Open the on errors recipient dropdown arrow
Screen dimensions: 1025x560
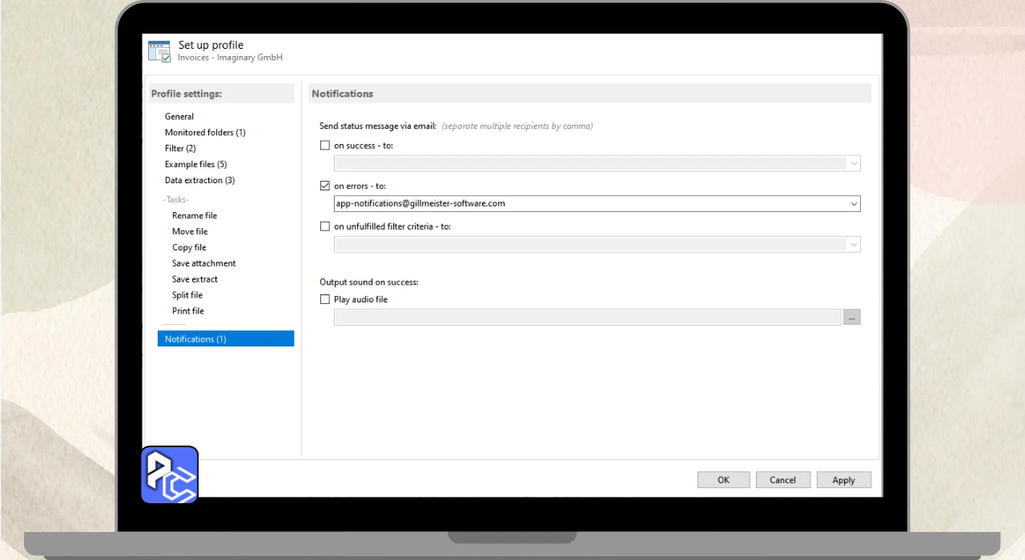854,204
